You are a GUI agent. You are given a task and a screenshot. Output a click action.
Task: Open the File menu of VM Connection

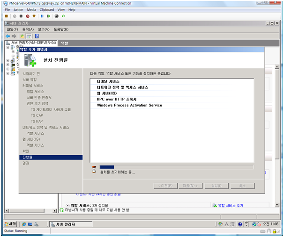pos(7,10)
